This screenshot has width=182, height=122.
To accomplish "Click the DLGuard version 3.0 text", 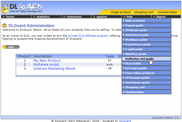I will coord(165,117).
